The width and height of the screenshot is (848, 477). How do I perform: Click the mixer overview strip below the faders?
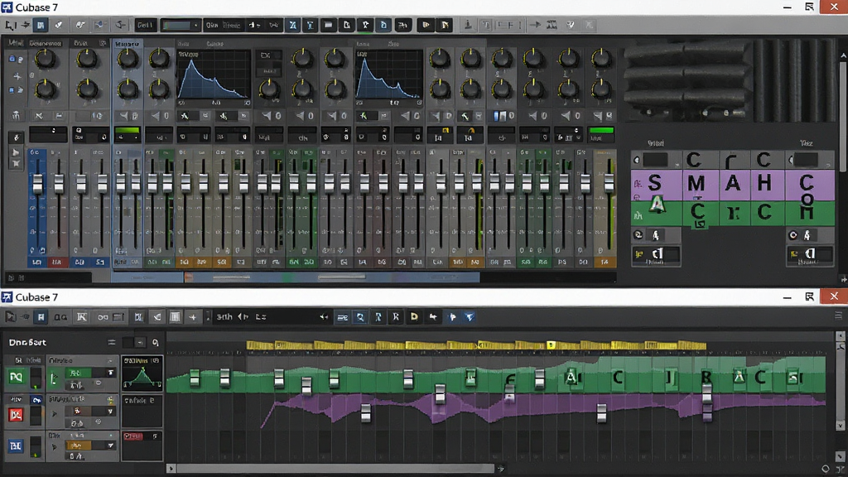(x=295, y=277)
